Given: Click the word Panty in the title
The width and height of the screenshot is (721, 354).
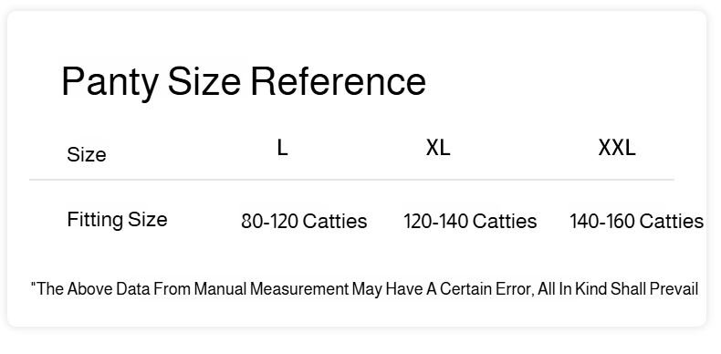Looking at the screenshot, I should [x=110, y=82].
